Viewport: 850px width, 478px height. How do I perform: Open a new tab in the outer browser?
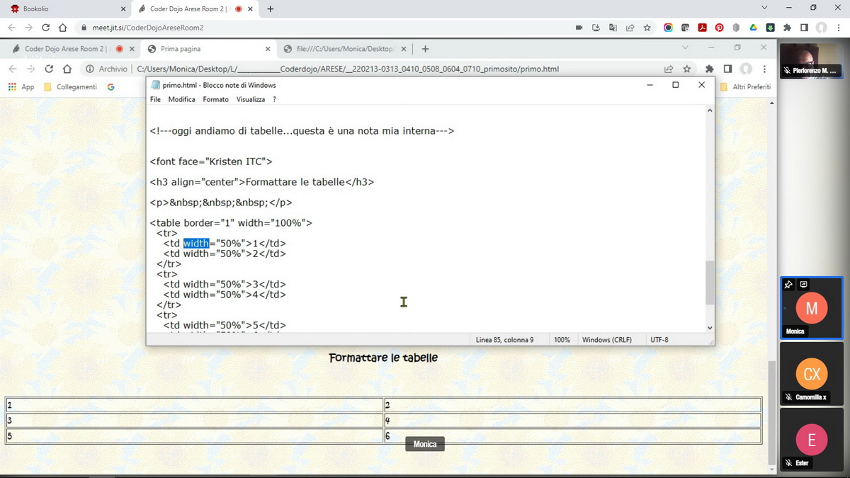pos(271,8)
